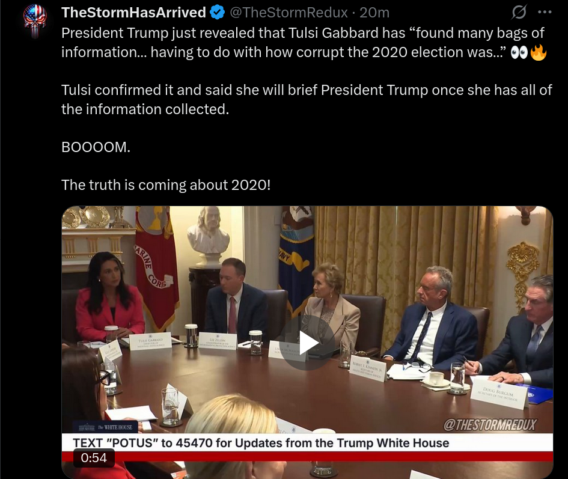Open TheStormHasArrived display name link
Image resolution: width=568 pixels, height=479 pixels.
(x=133, y=12)
